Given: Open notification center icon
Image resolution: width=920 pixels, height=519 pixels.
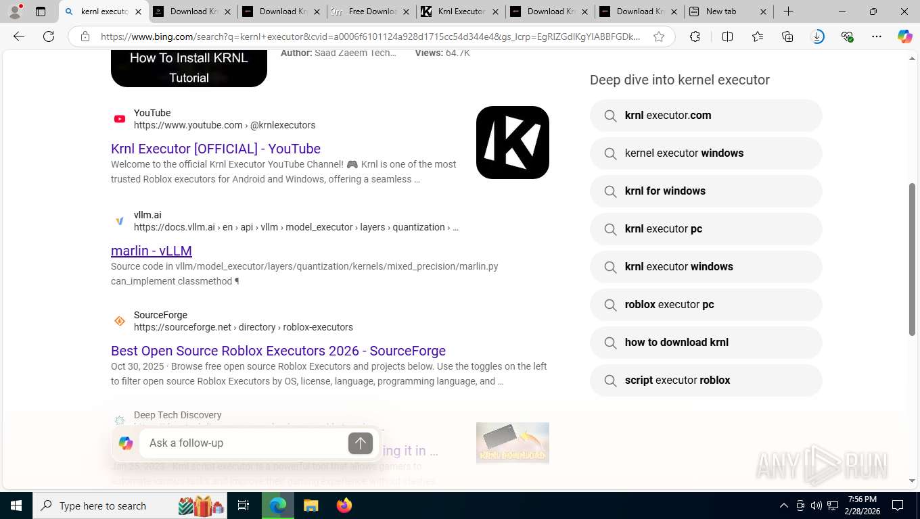Looking at the screenshot, I should [x=898, y=505].
